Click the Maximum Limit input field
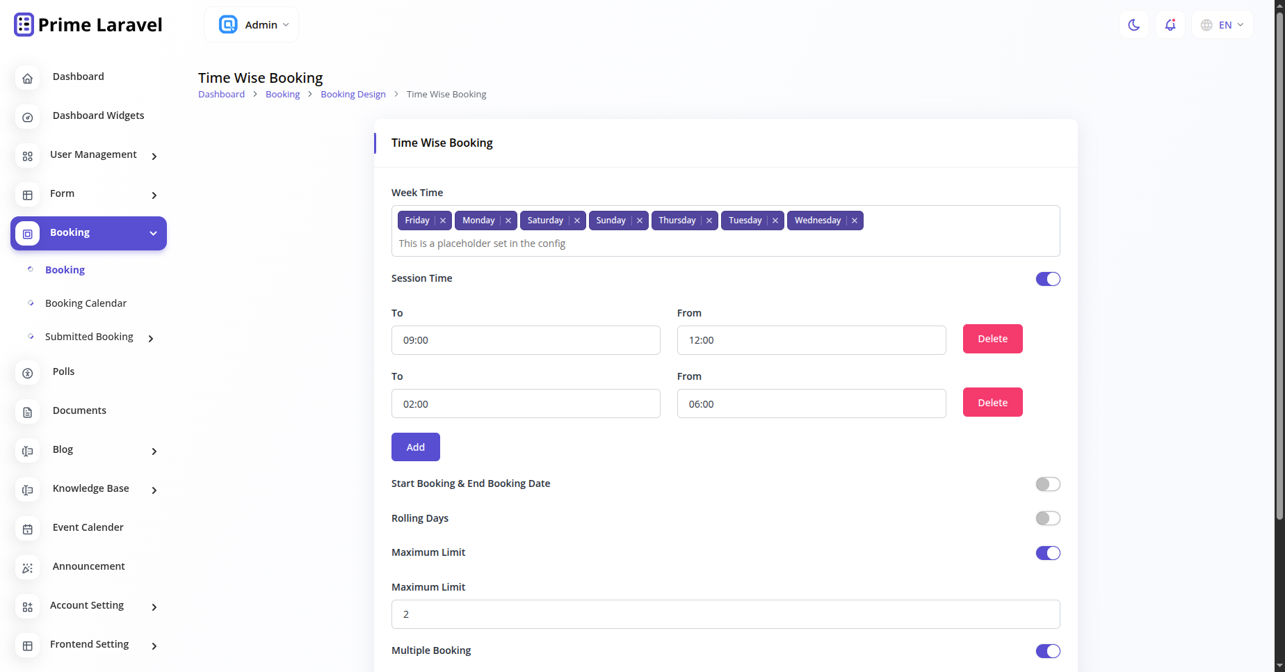 (725, 614)
